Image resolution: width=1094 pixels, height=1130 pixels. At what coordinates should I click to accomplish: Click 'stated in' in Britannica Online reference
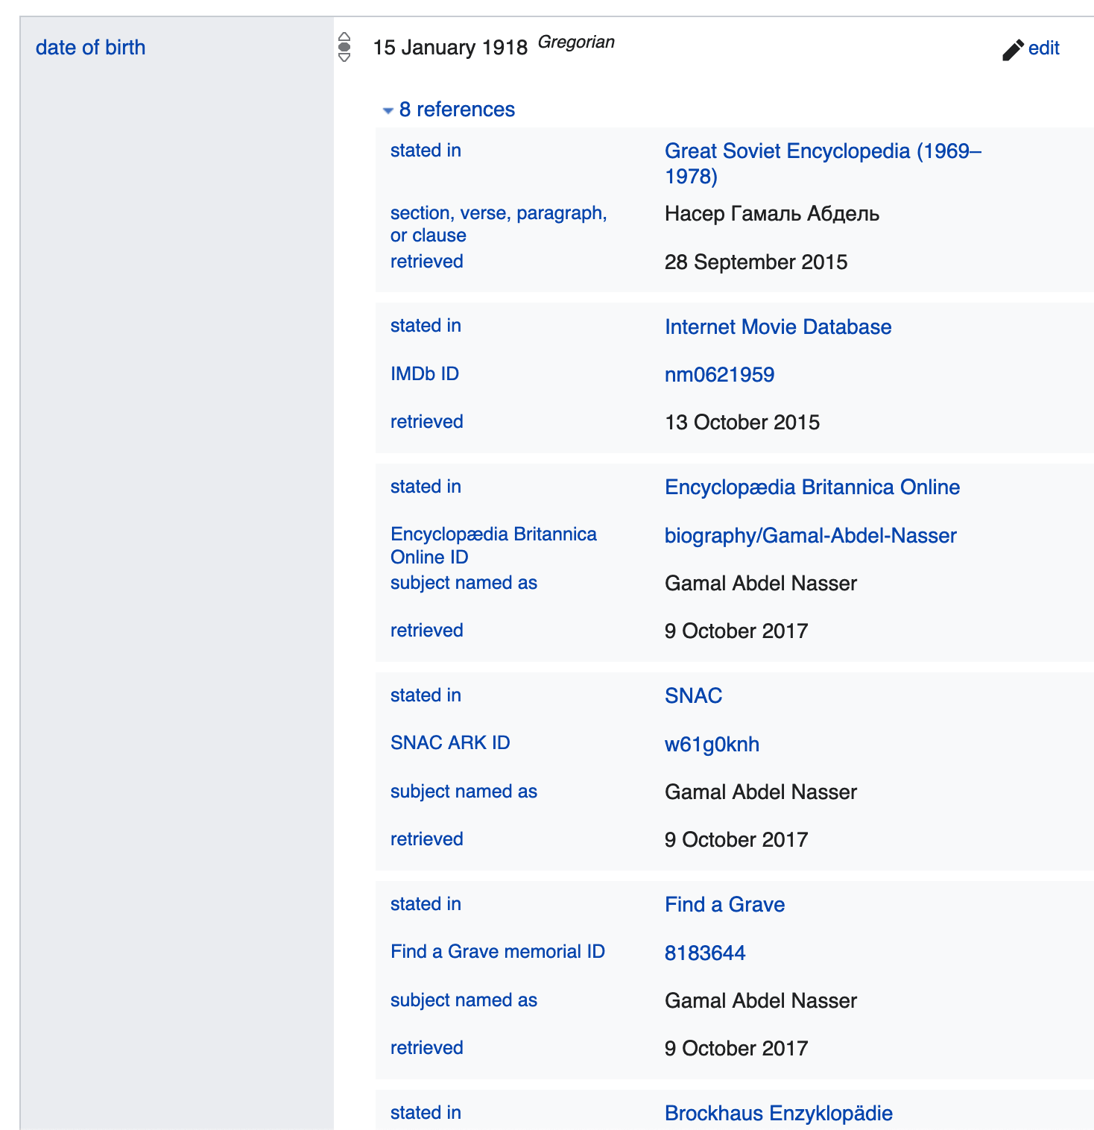coord(426,486)
